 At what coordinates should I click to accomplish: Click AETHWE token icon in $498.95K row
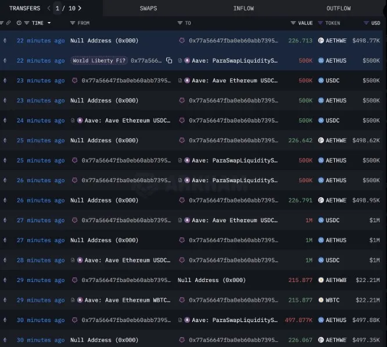click(x=321, y=200)
